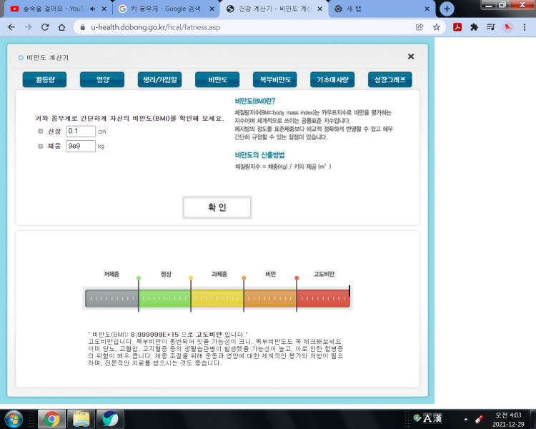The image size is (536, 429).
Task: Reload the current page
Action: 45,27
